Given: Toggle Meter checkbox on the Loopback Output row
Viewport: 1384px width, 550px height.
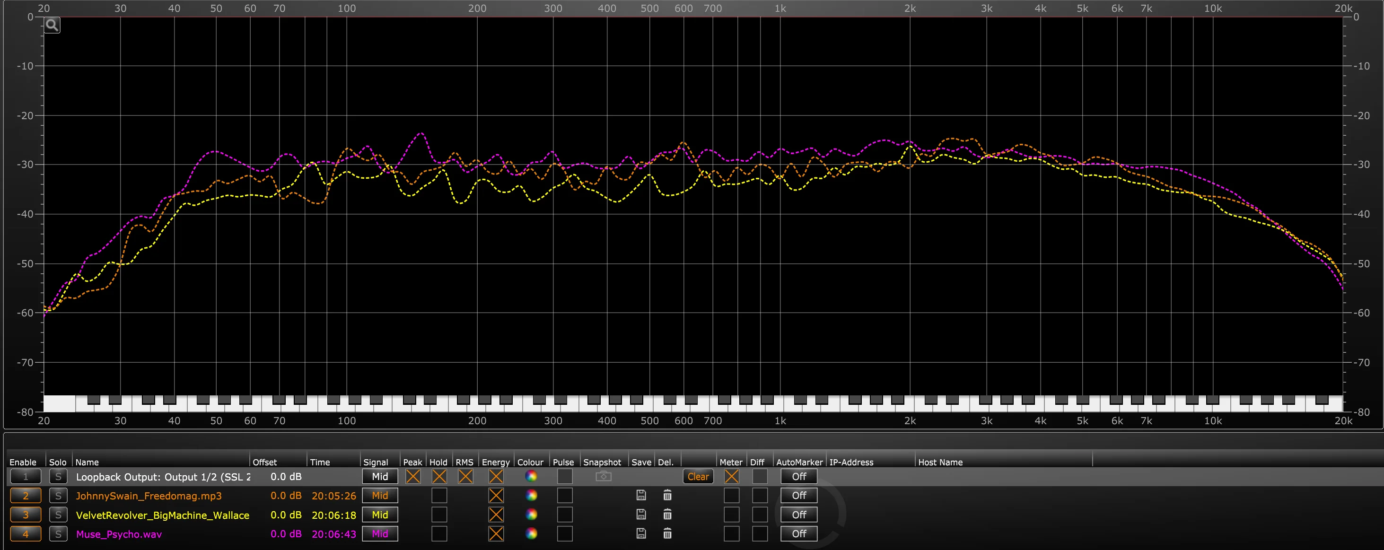Looking at the screenshot, I should point(731,476).
